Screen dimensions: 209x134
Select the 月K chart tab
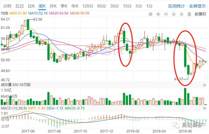coord(53,6)
